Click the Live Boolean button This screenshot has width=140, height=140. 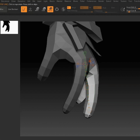[x=13, y=9]
